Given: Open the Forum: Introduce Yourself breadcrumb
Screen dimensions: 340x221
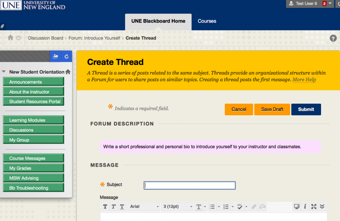Looking at the screenshot, I should (94, 38).
